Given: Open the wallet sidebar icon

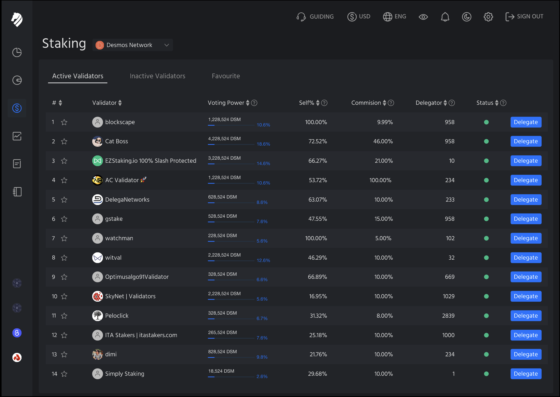Looking at the screenshot, I should click(17, 80).
